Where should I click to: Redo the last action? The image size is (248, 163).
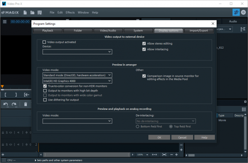[14, 104]
